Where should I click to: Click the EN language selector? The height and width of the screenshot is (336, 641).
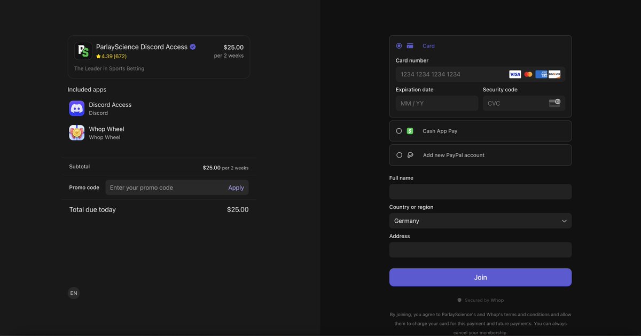pyautogui.click(x=73, y=293)
